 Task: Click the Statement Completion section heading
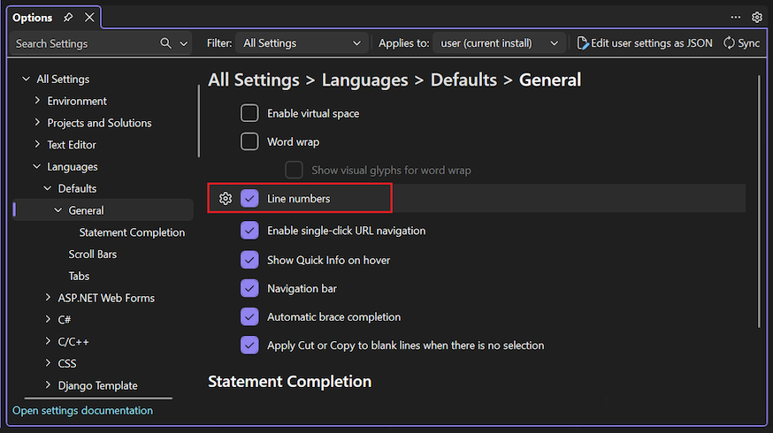click(290, 381)
